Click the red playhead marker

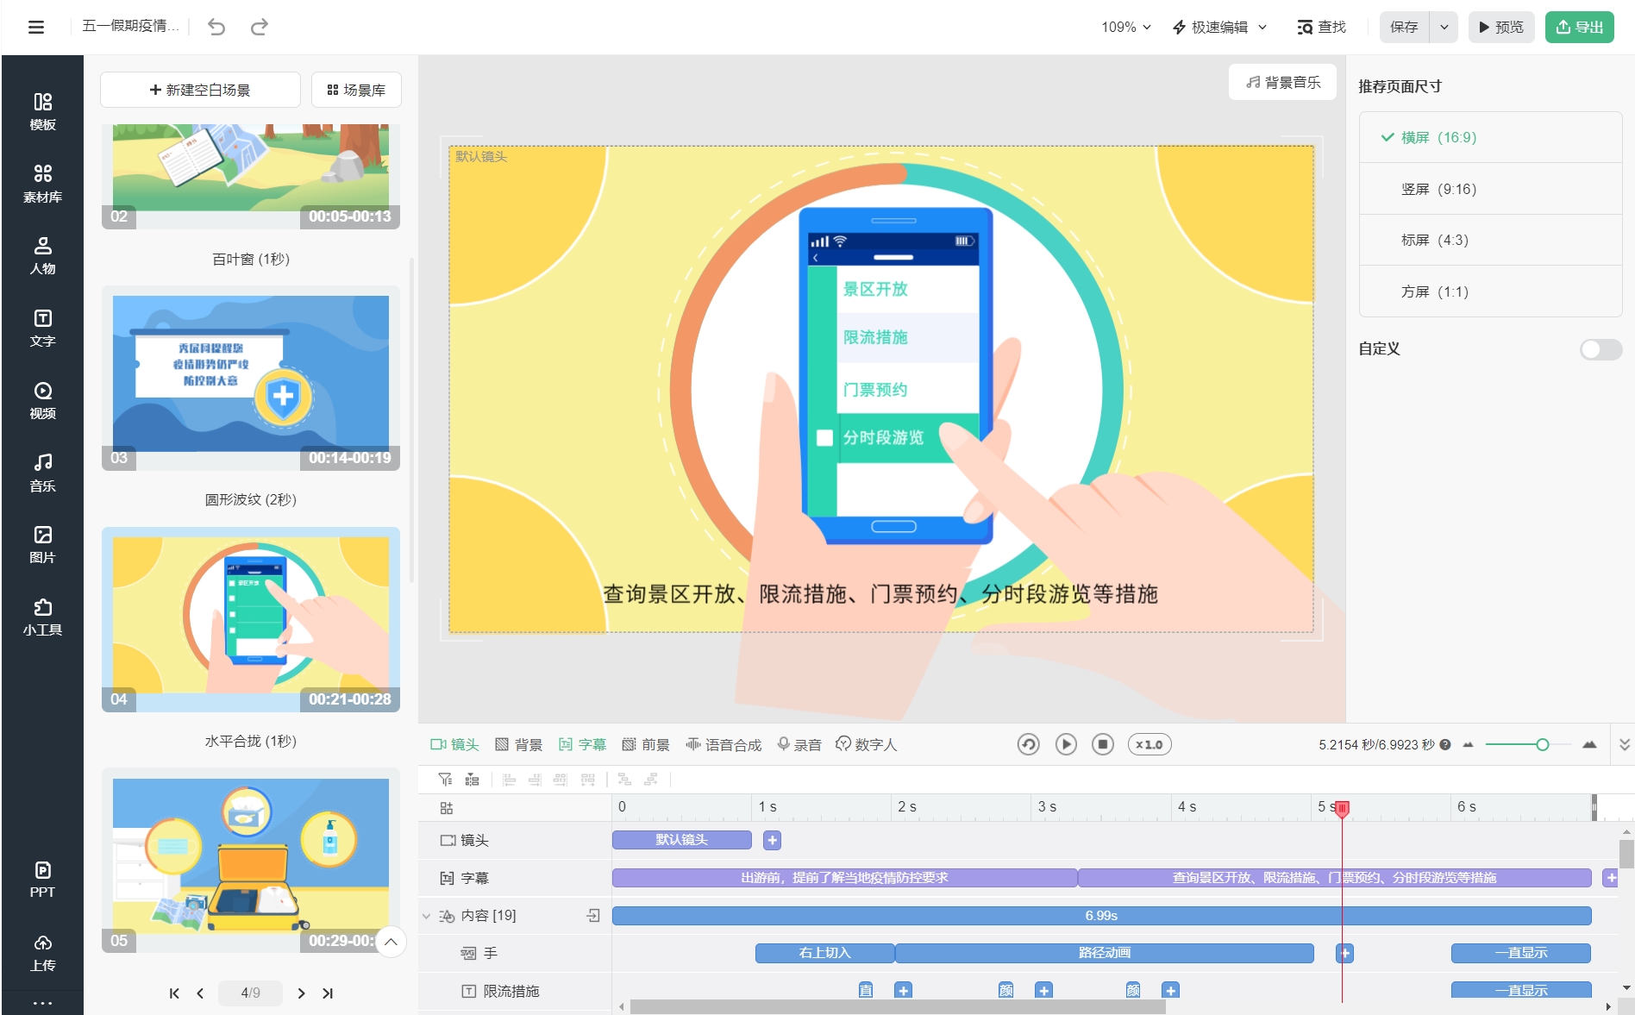coord(1342,808)
